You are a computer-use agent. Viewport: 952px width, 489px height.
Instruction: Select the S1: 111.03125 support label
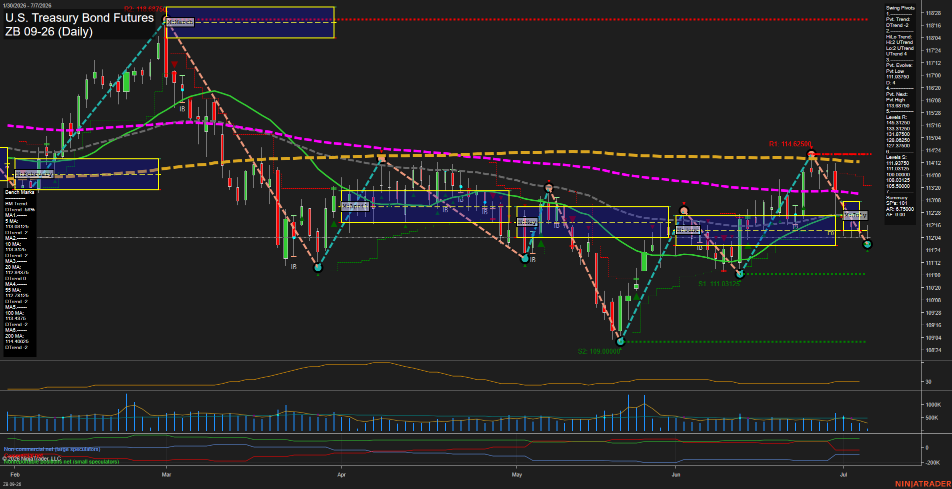(719, 284)
